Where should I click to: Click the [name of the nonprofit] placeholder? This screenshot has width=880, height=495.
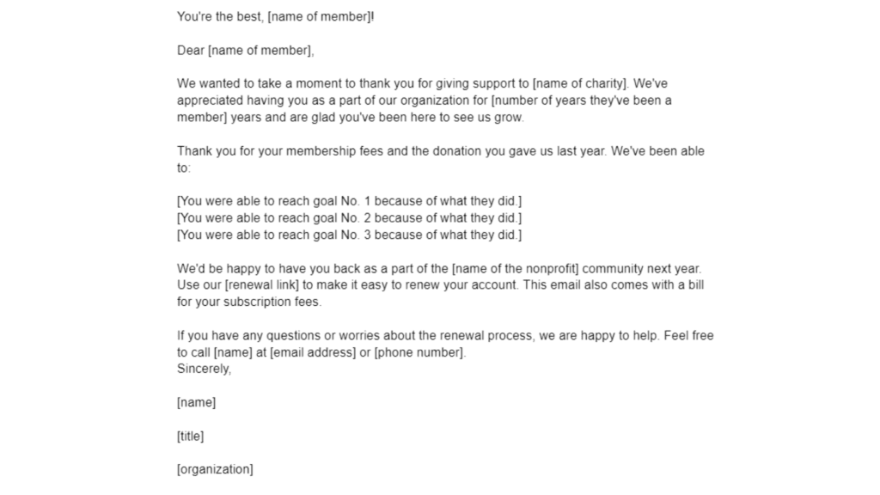(x=516, y=268)
